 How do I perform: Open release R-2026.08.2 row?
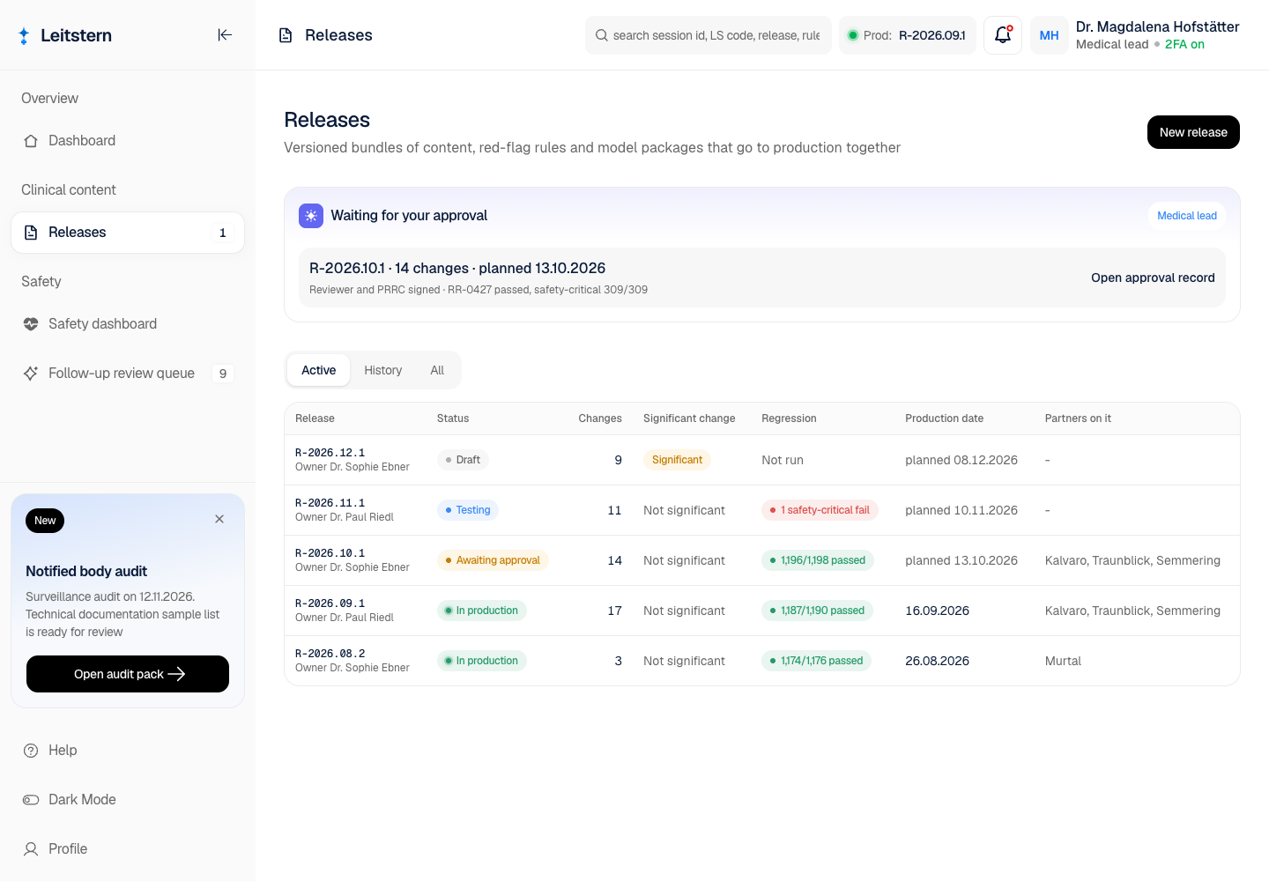(x=762, y=661)
